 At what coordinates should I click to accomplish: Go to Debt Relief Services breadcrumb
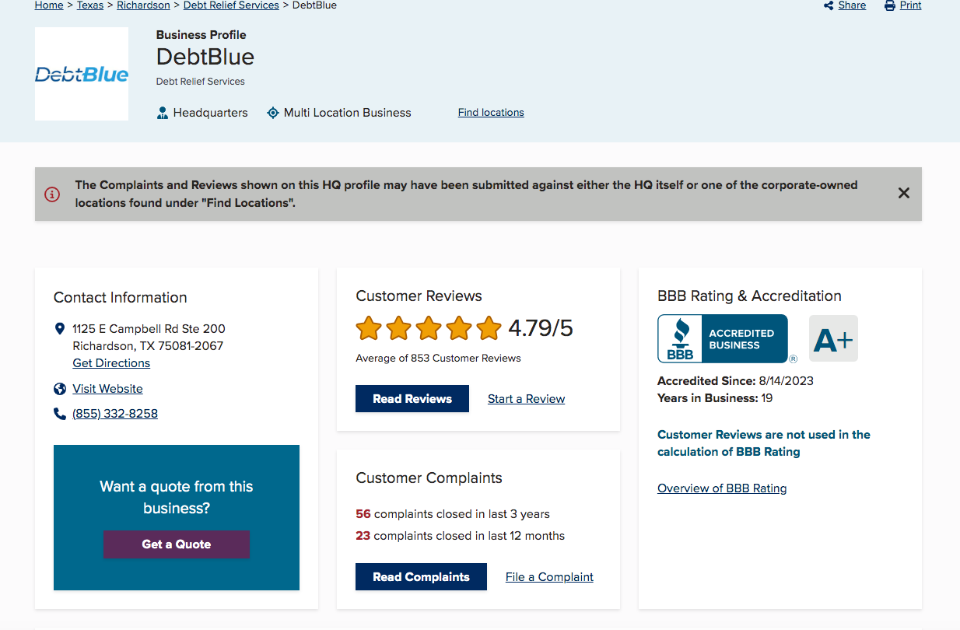[x=231, y=5]
